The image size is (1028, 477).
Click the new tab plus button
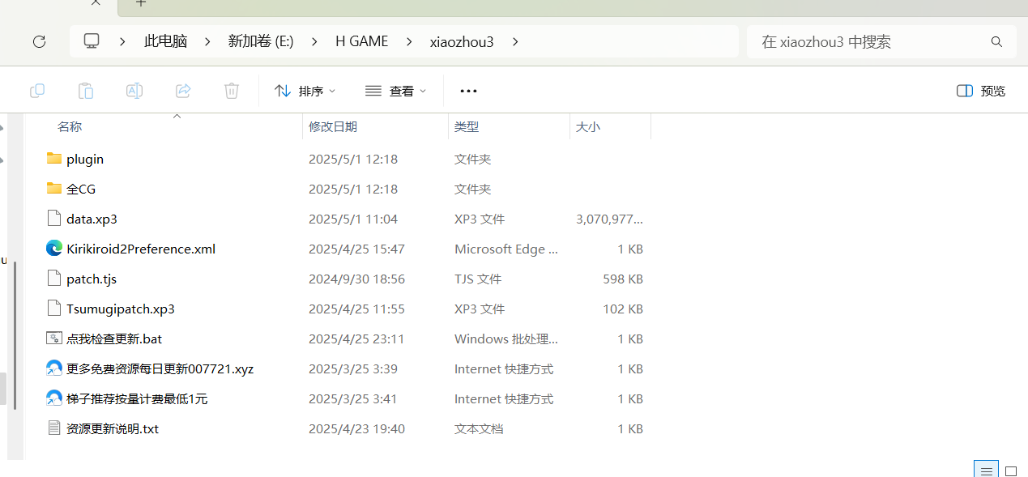point(141,4)
